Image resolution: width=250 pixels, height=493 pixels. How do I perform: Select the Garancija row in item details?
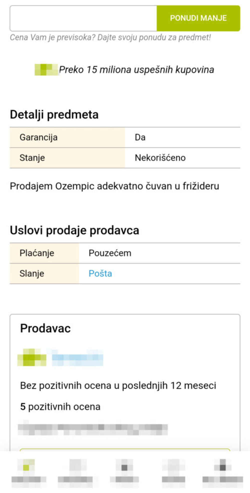tap(67, 137)
